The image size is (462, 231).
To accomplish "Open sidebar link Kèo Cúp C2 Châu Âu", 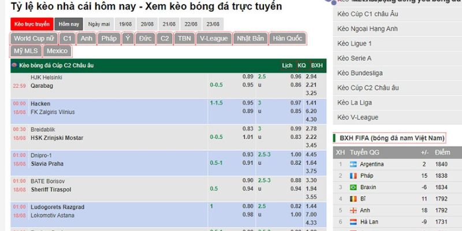I will (x=368, y=88).
